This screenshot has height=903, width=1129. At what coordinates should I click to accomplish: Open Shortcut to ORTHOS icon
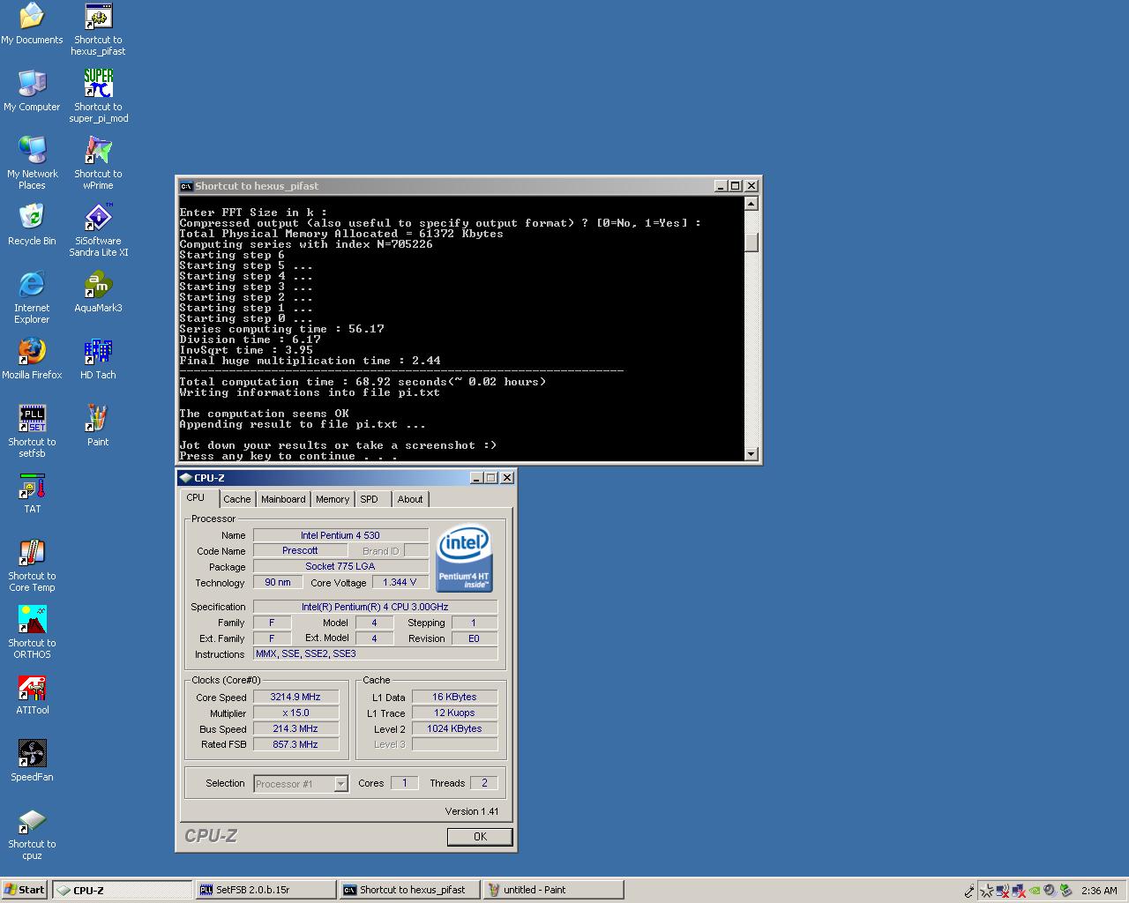point(32,632)
